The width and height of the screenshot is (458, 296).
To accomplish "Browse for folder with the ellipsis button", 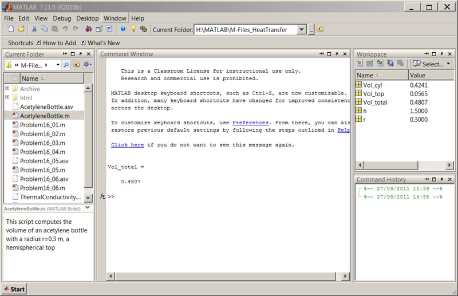I will pos(311,30).
